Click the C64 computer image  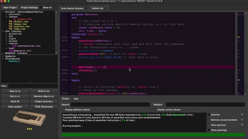click(29, 118)
